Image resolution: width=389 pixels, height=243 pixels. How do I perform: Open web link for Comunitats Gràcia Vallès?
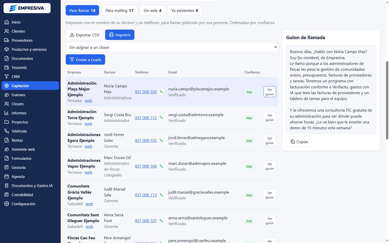click(x=89, y=204)
